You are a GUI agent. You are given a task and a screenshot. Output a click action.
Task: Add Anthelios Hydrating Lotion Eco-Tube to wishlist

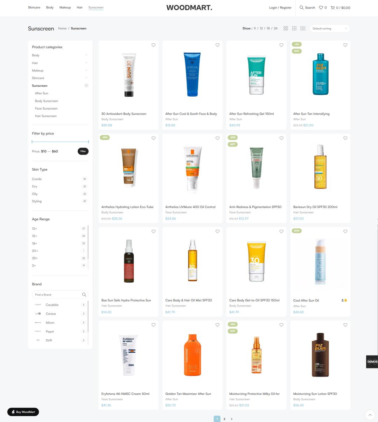pos(153,138)
